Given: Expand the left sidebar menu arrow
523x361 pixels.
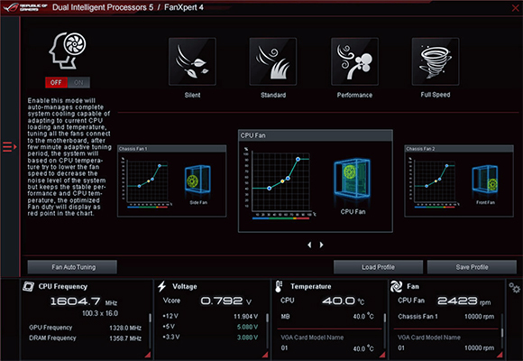Looking at the screenshot, I should tap(9, 146).
